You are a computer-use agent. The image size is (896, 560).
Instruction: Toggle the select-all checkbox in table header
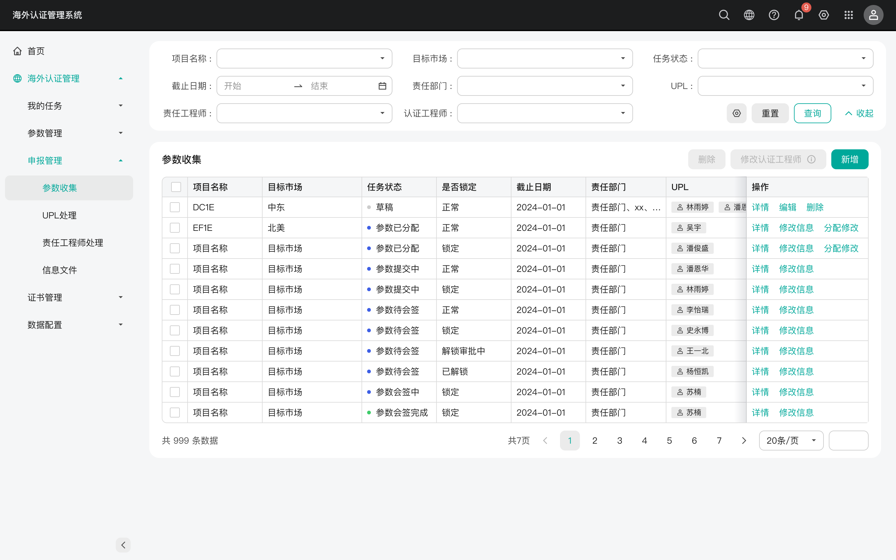point(176,187)
